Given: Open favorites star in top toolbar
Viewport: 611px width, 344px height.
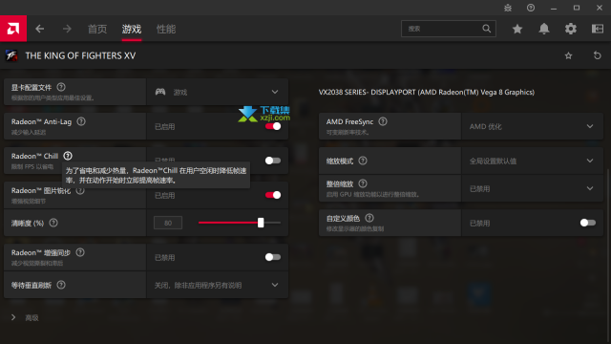Looking at the screenshot, I should pos(517,29).
